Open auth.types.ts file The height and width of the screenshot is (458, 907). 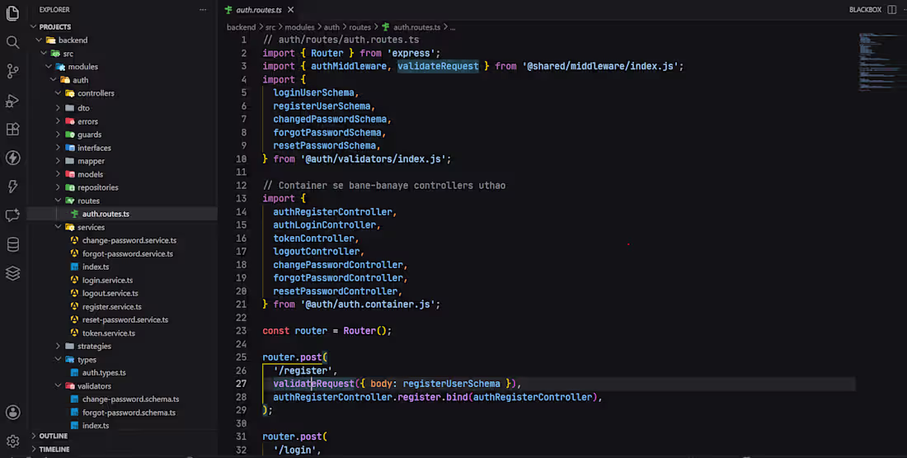pyautogui.click(x=104, y=373)
